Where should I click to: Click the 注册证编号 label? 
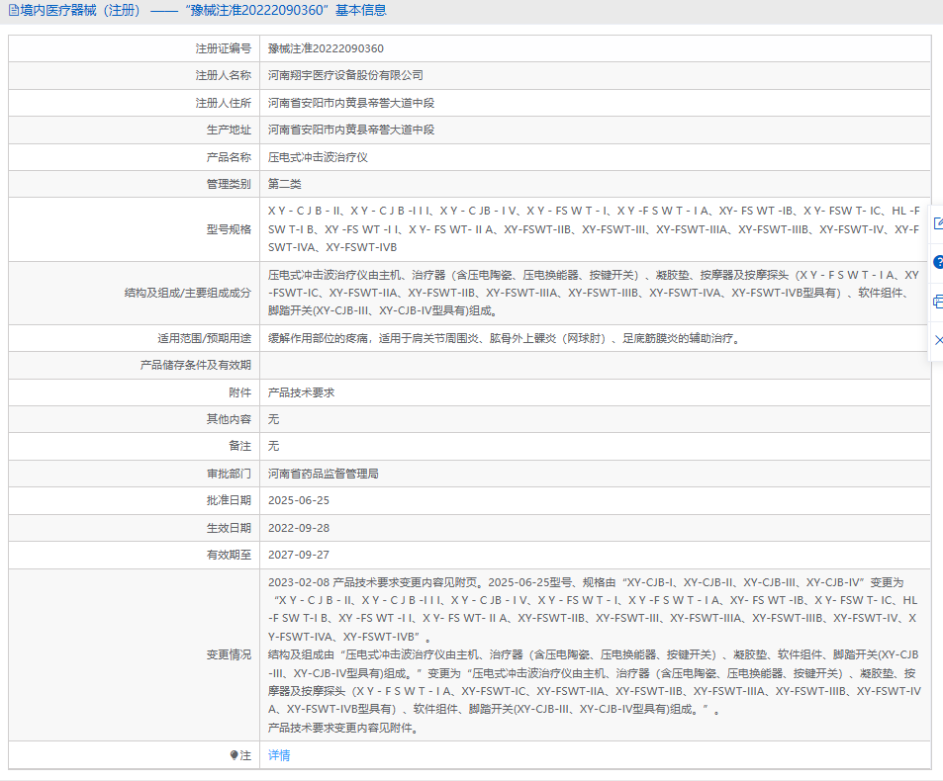[223, 48]
